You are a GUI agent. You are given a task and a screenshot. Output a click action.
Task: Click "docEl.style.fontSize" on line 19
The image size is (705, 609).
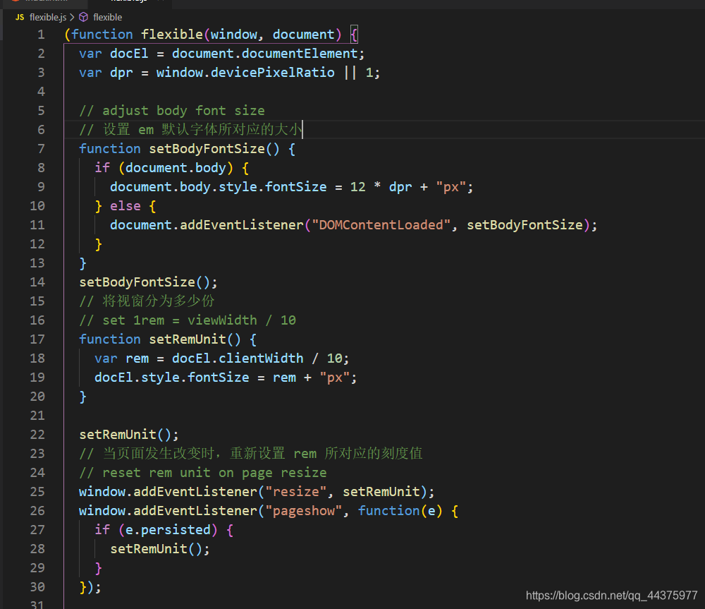click(x=172, y=378)
